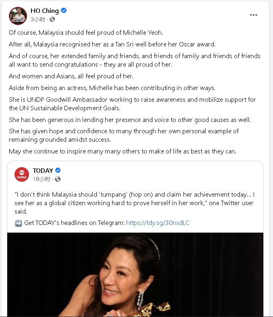
Task: Open the HO Ching profile name link
Action: (45, 11)
